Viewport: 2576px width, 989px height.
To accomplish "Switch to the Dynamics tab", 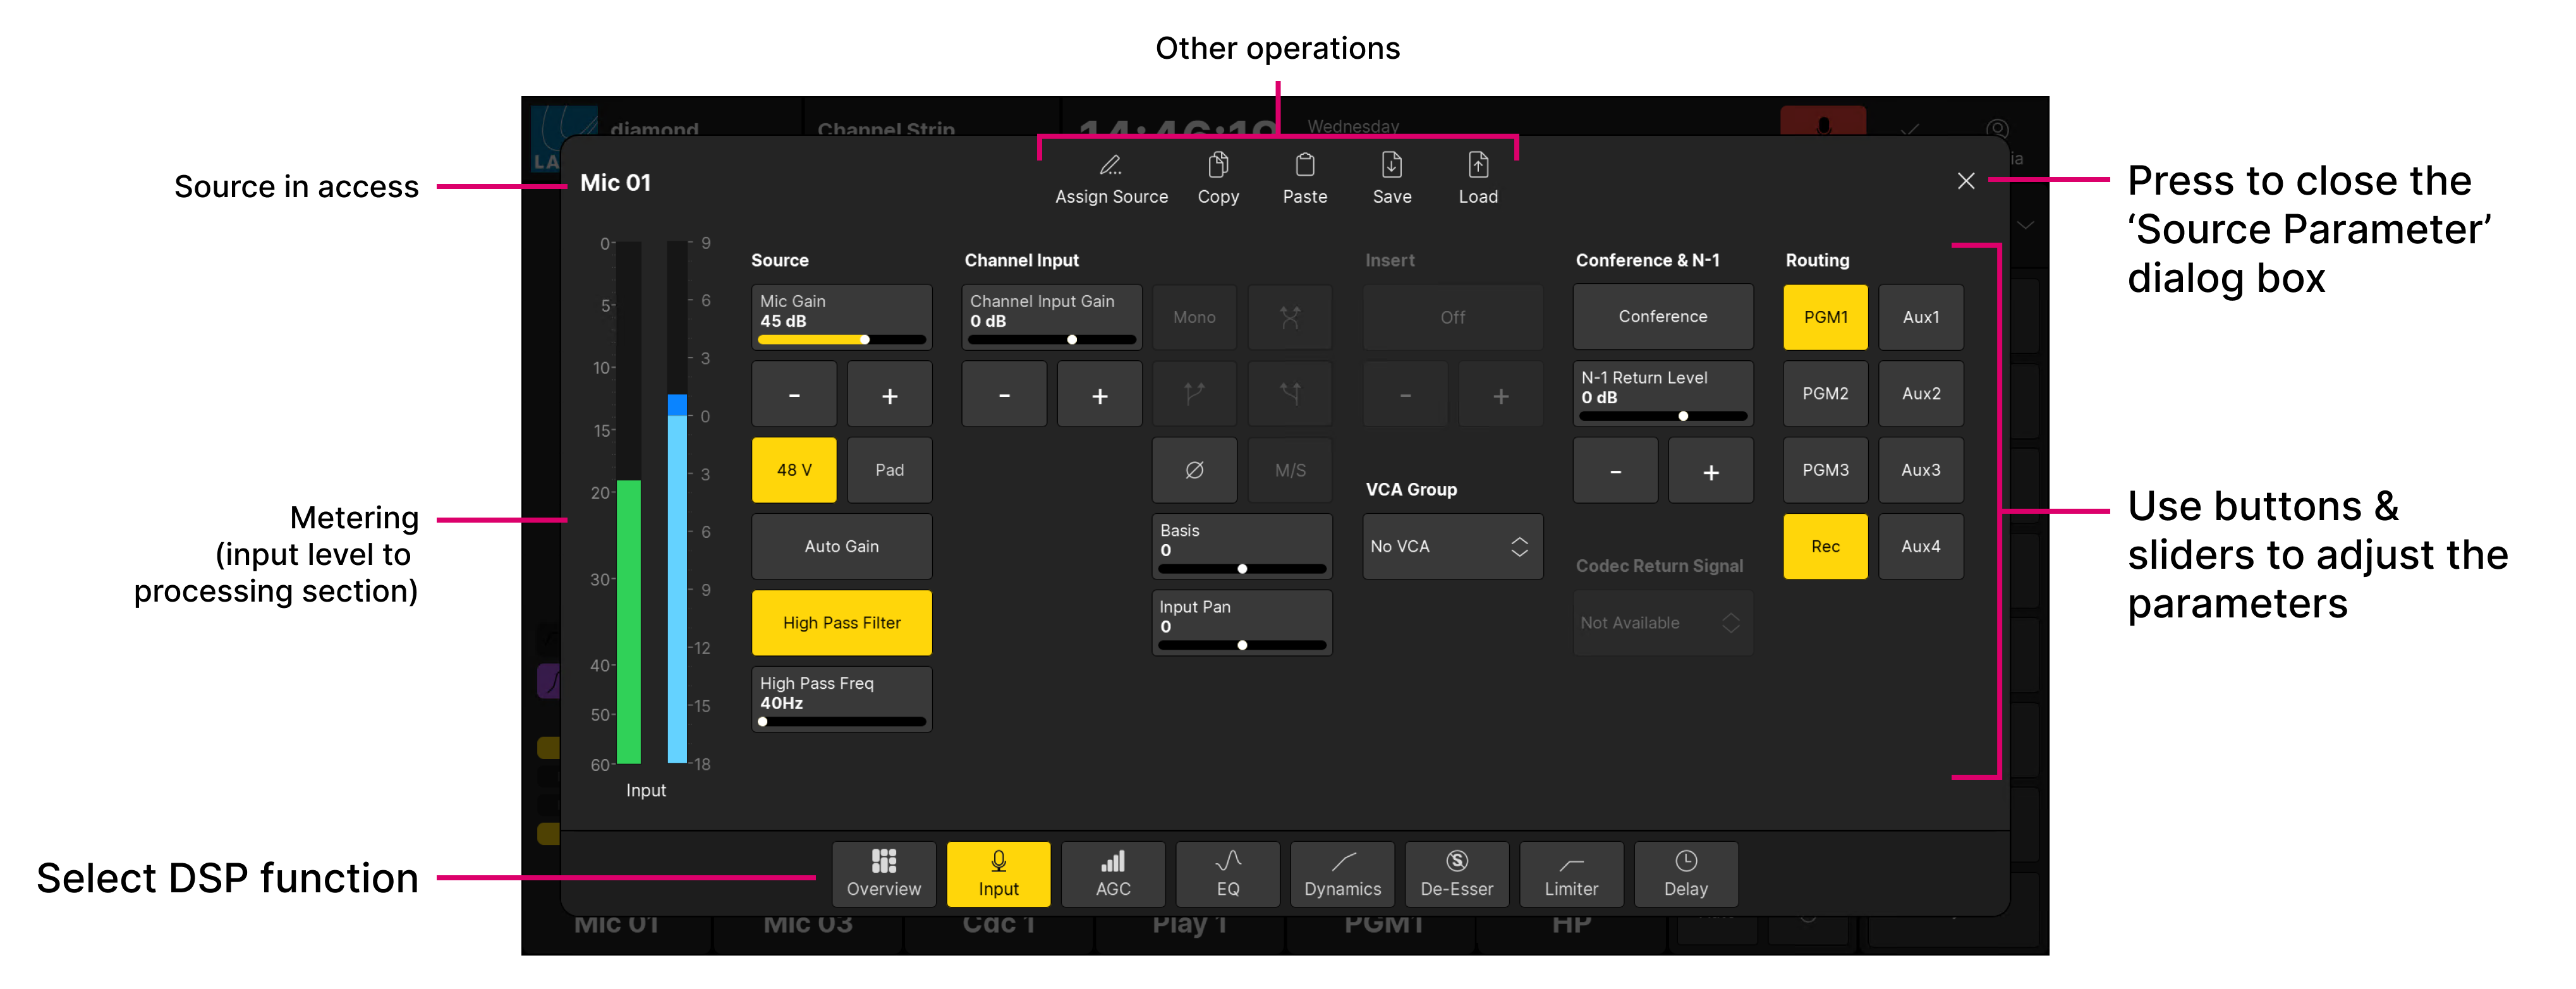I will [1342, 874].
